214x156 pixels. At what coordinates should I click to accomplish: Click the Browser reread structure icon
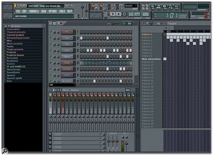pos(9,26)
